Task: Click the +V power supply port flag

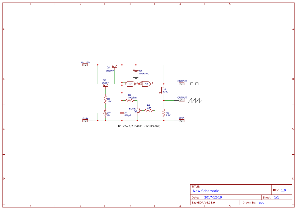Action: [x=85, y=65]
